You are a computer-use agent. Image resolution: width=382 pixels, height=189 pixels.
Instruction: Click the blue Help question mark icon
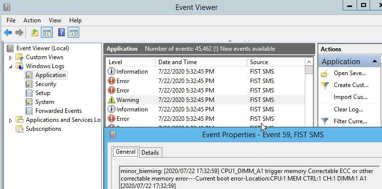tap(61, 32)
